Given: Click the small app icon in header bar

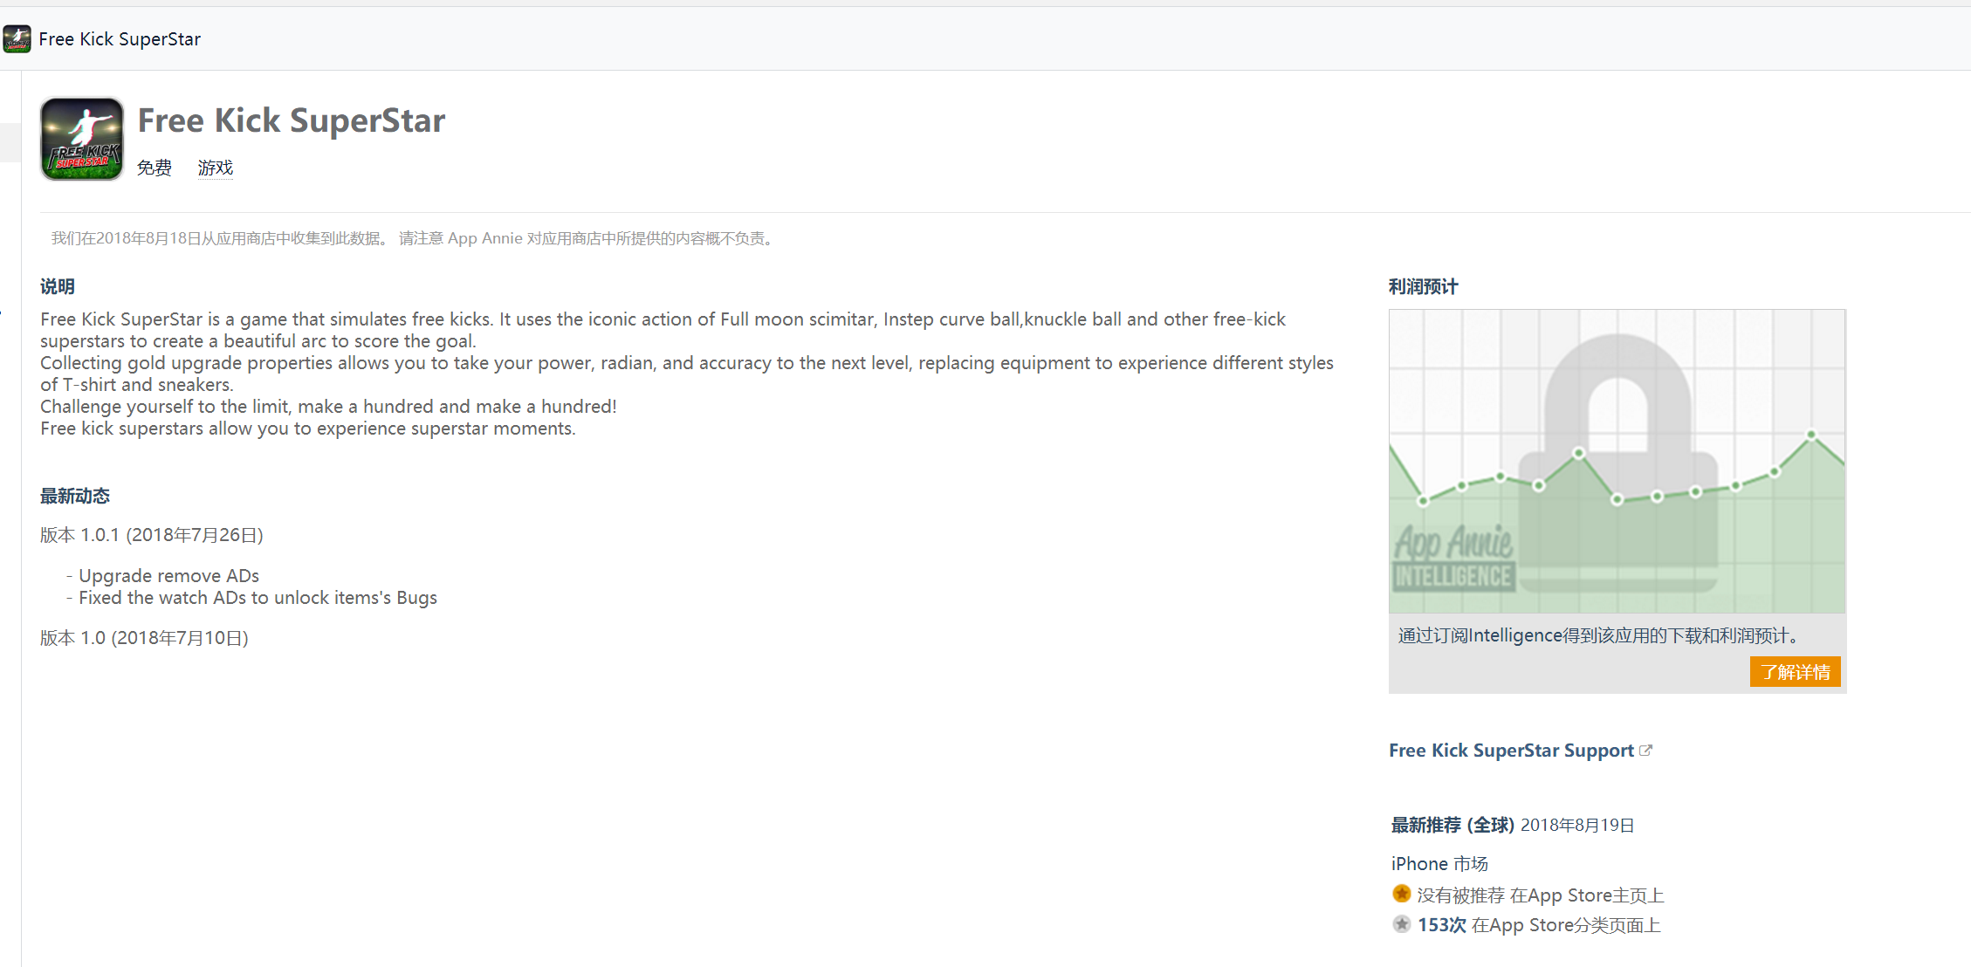Looking at the screenshot, I should [x=17, y=38].
